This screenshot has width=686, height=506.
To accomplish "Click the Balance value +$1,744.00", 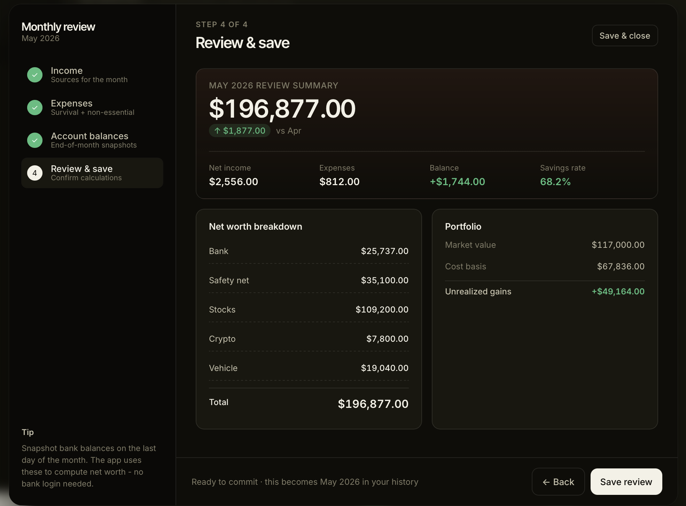I will [457, 182].
